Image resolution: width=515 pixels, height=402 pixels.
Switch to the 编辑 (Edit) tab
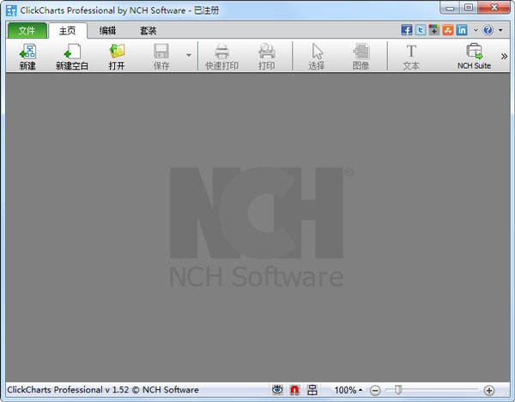[x=108, y=30]
